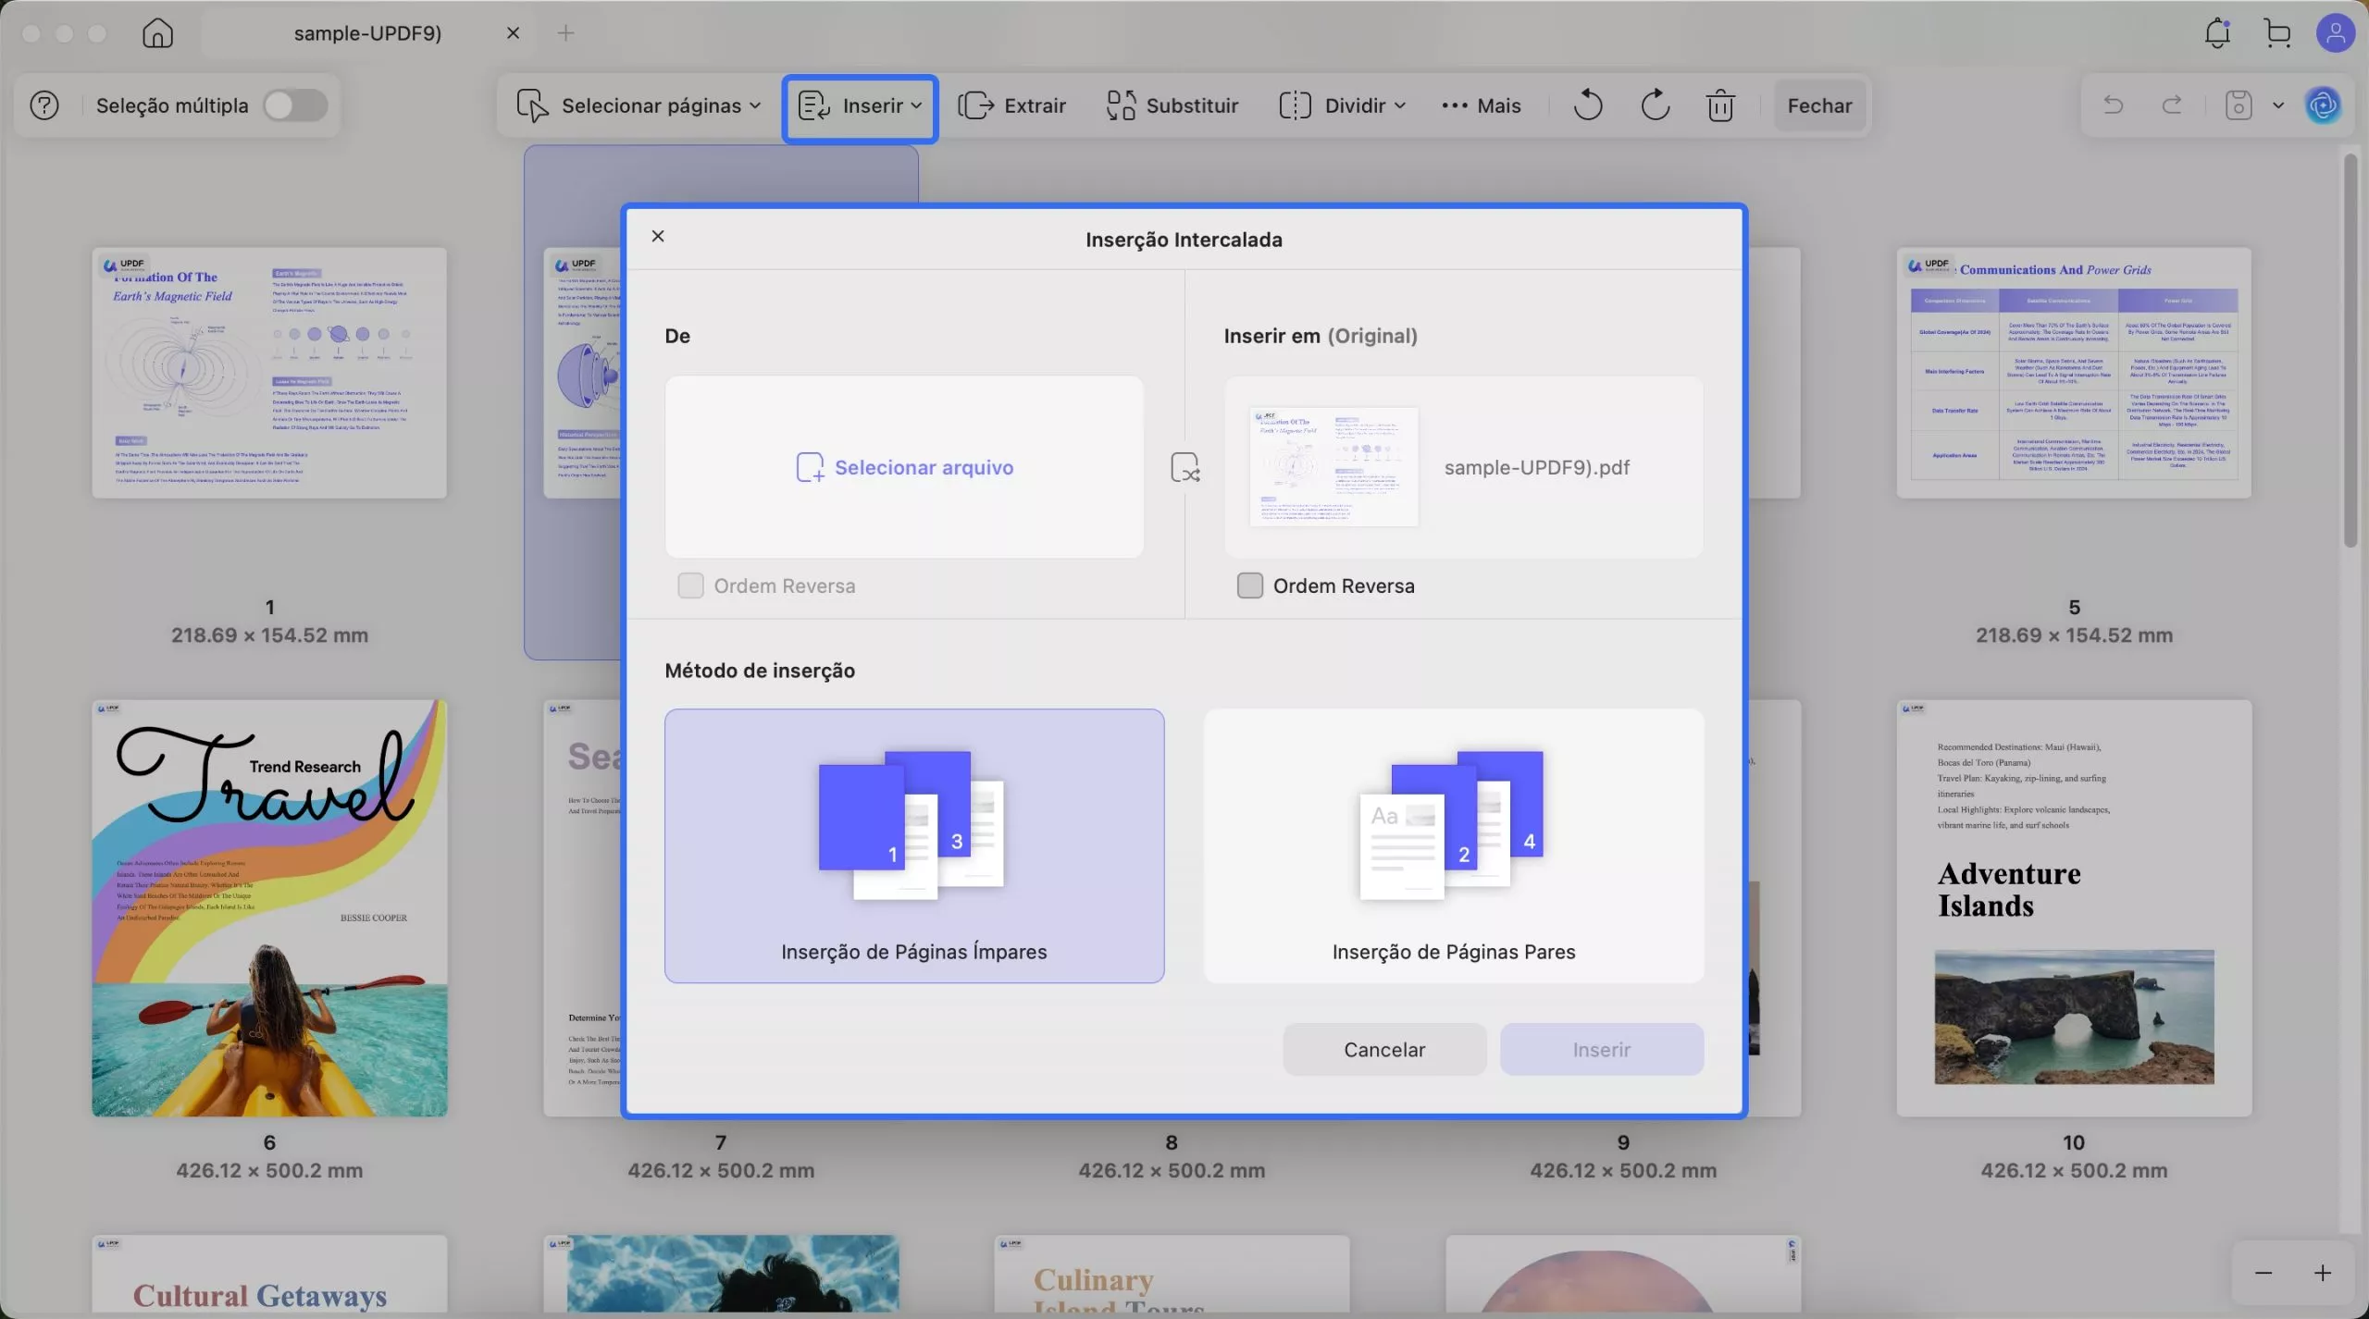This screenshot has width=2369, height=1319.
Task: Click the trash delete icon
Action: click(1720, 105)
